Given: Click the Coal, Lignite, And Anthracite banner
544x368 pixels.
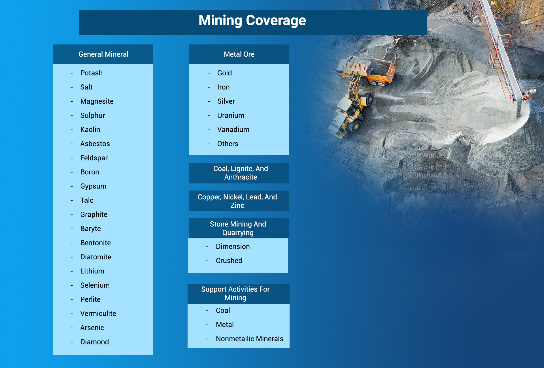Looking at the screenshot, I should click(239, 173).
